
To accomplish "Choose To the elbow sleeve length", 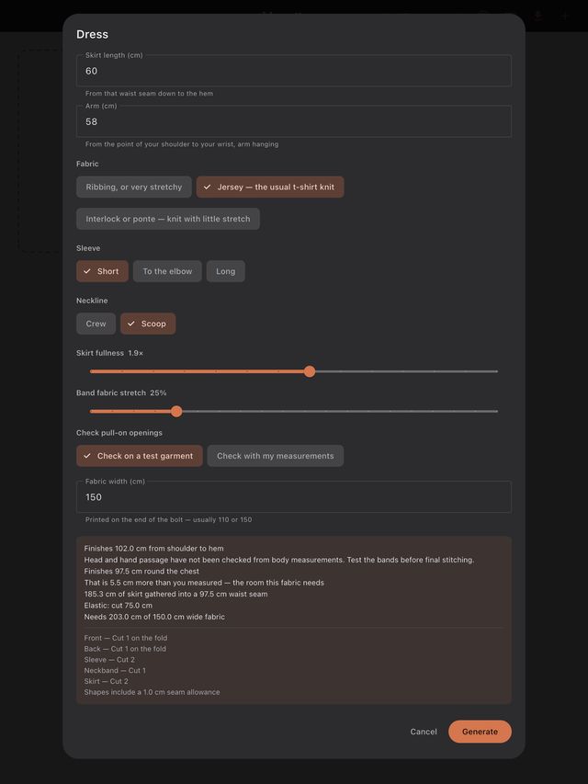I will 167,271.
